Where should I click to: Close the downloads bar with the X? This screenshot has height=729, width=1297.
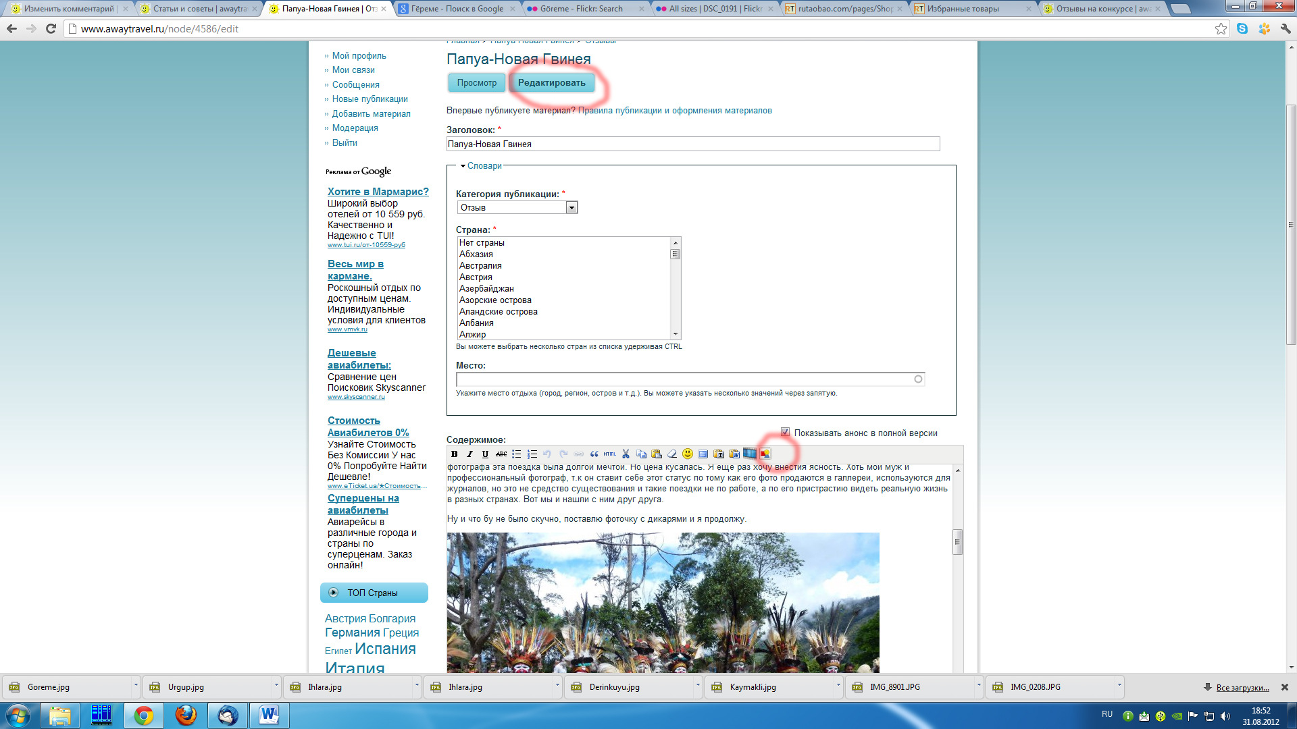1285,687
